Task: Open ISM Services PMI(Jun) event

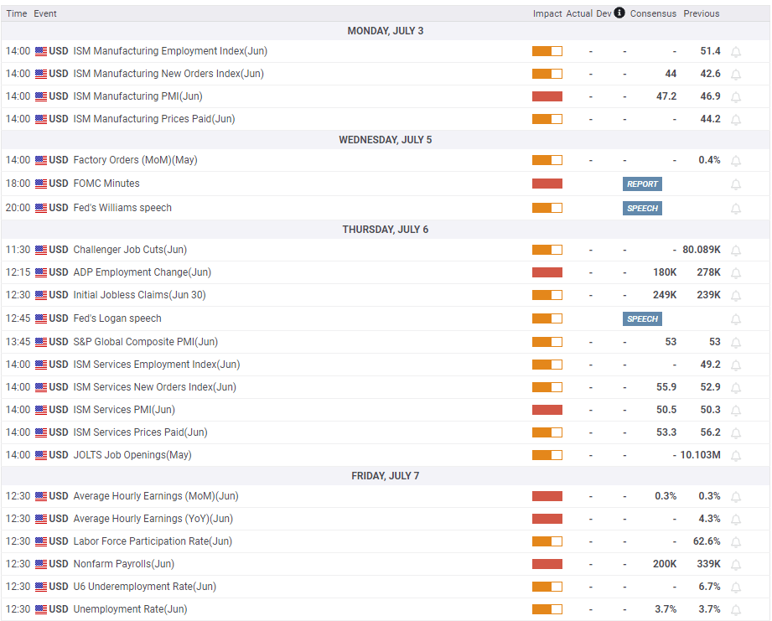Action: [124, 410]
